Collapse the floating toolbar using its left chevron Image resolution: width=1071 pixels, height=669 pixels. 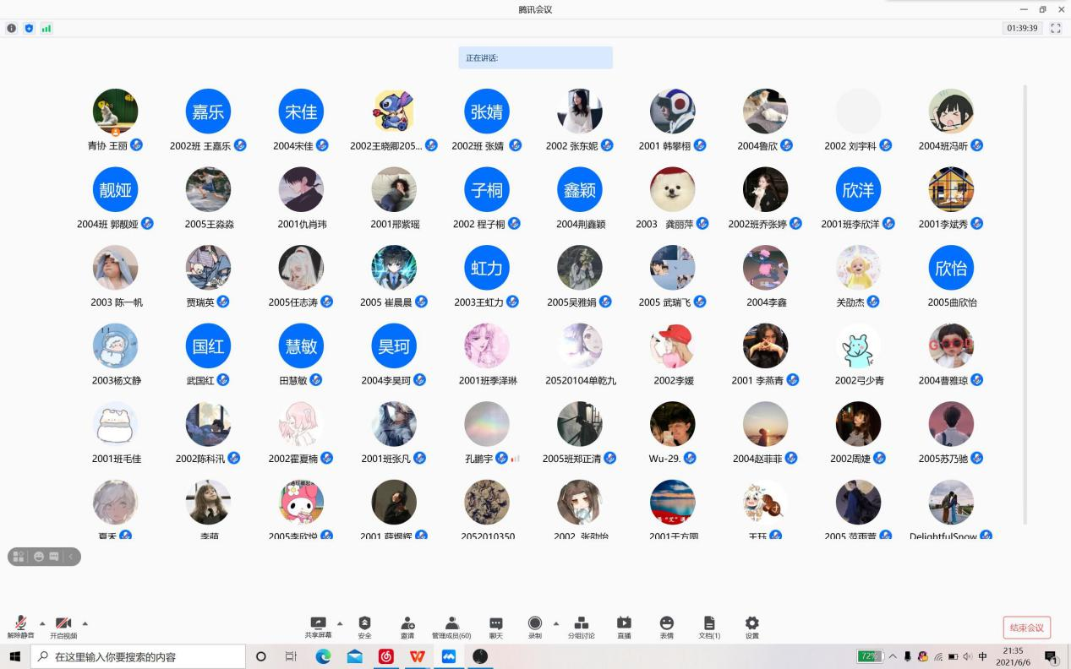72,557
